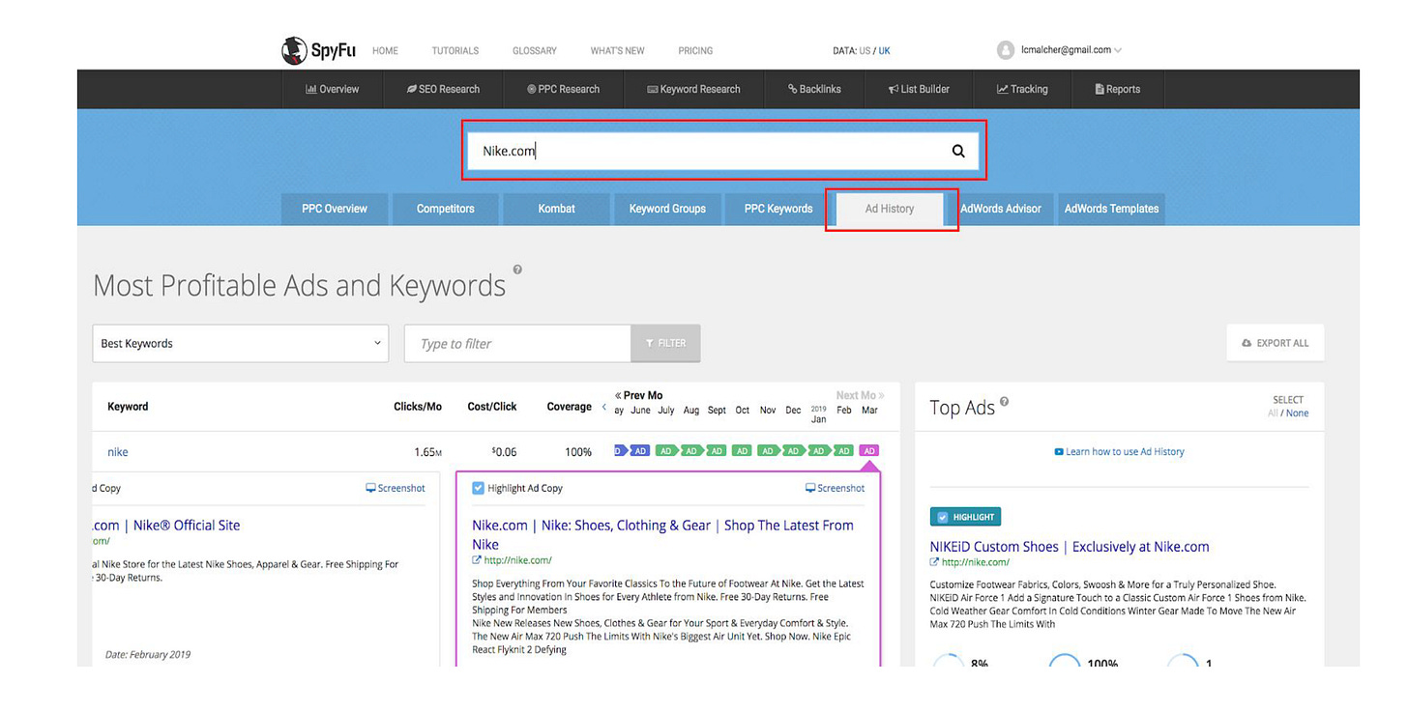Open Reports in the nav bar
The width and height of the screenshot is (1408, 711).
[1117, 89]
